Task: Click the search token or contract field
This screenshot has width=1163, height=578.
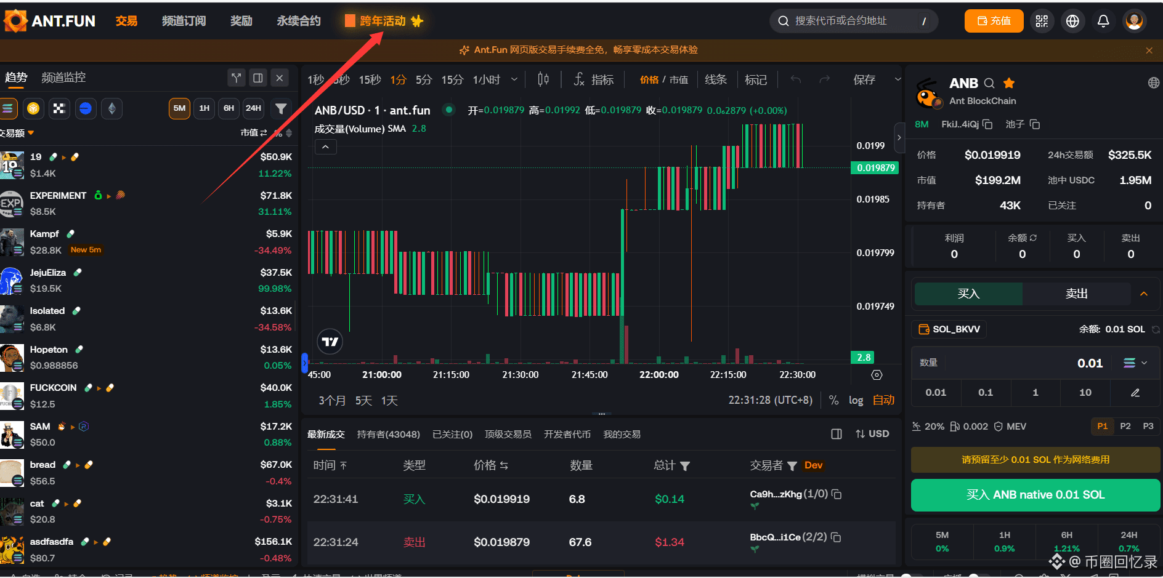Action: 853,21
